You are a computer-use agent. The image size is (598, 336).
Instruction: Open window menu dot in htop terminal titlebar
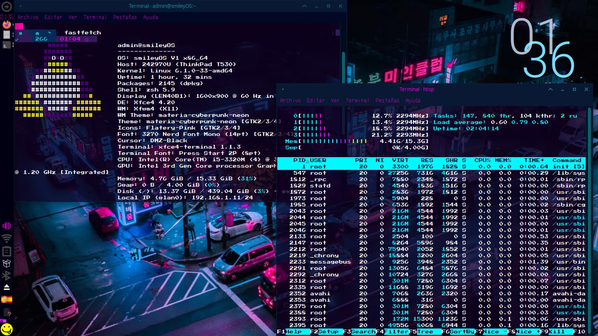283,89
